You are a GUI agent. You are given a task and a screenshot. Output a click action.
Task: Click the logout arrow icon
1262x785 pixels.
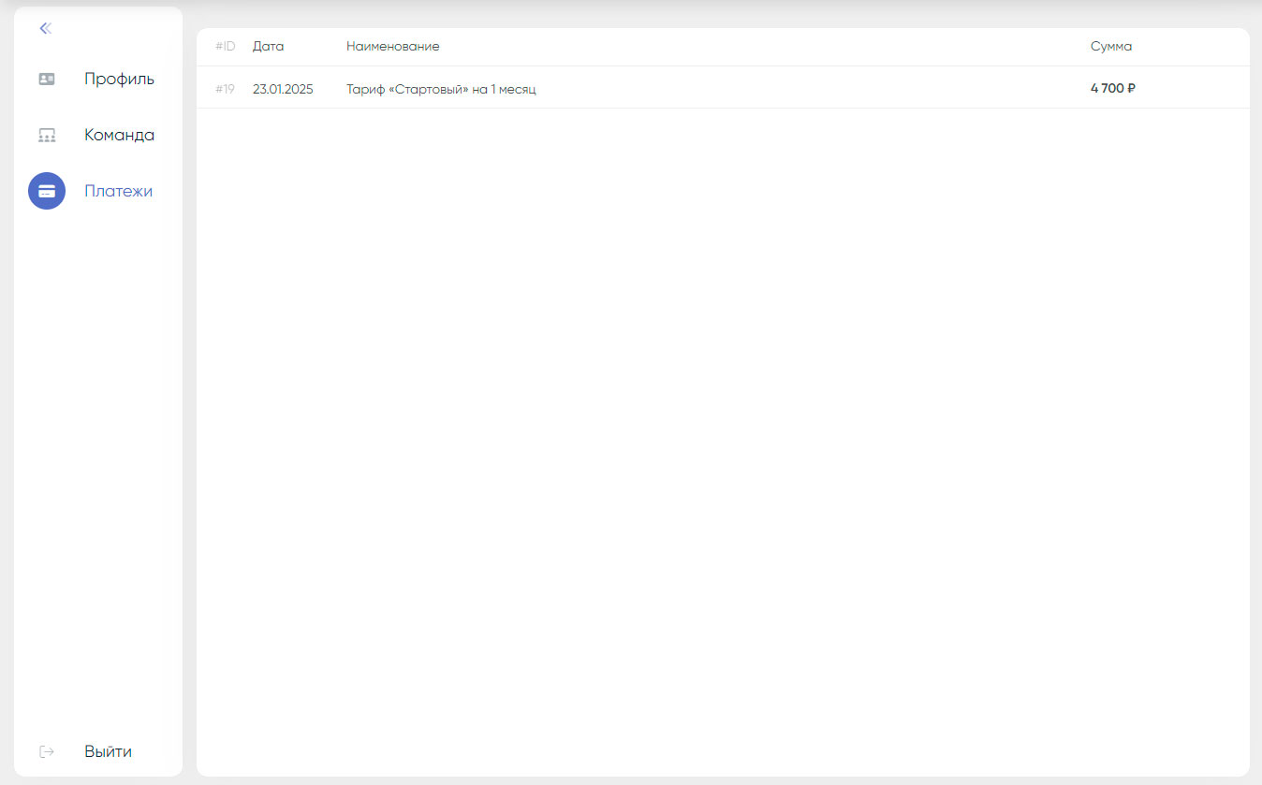(47, 751)
